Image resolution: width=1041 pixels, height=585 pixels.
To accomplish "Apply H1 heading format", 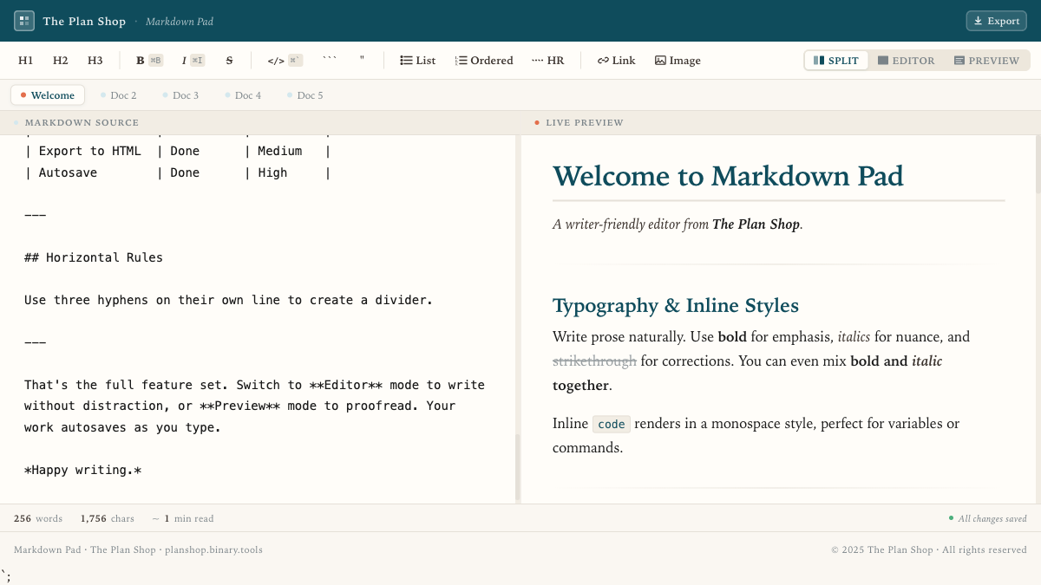I will 26,61.
